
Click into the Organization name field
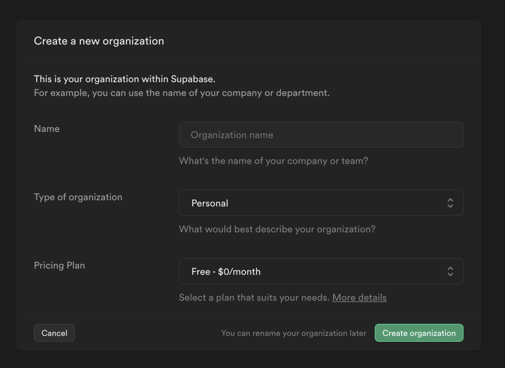(321, 135)
